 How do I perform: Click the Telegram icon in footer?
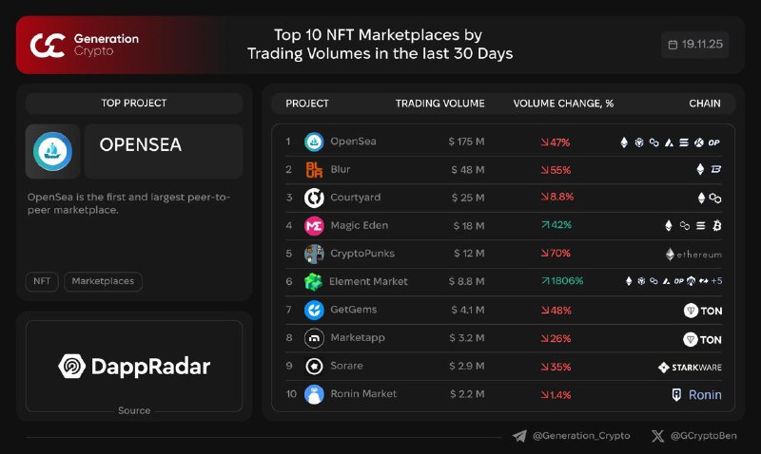[519, 436]
